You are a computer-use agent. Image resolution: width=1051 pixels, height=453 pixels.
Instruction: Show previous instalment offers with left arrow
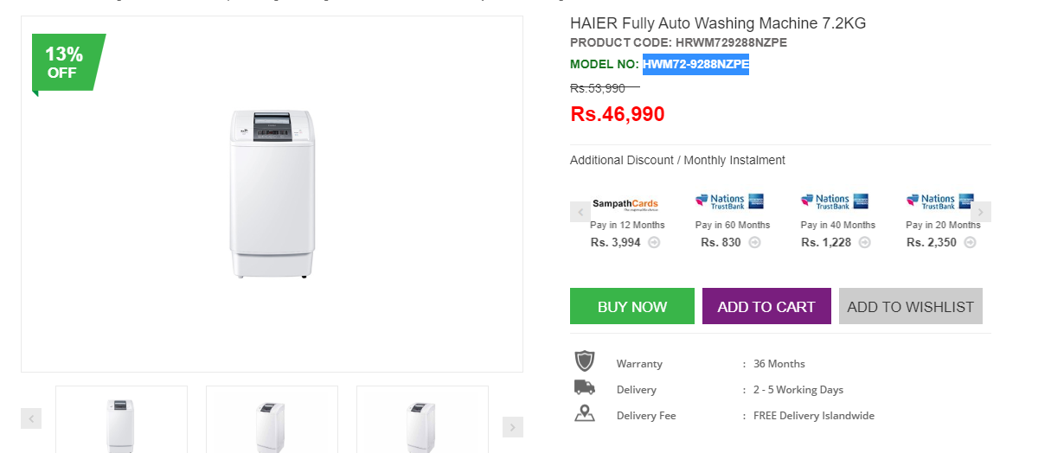click(x=580, y=212)
